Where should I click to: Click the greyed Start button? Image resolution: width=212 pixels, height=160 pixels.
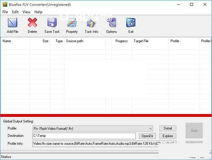(x=194, y=131)
